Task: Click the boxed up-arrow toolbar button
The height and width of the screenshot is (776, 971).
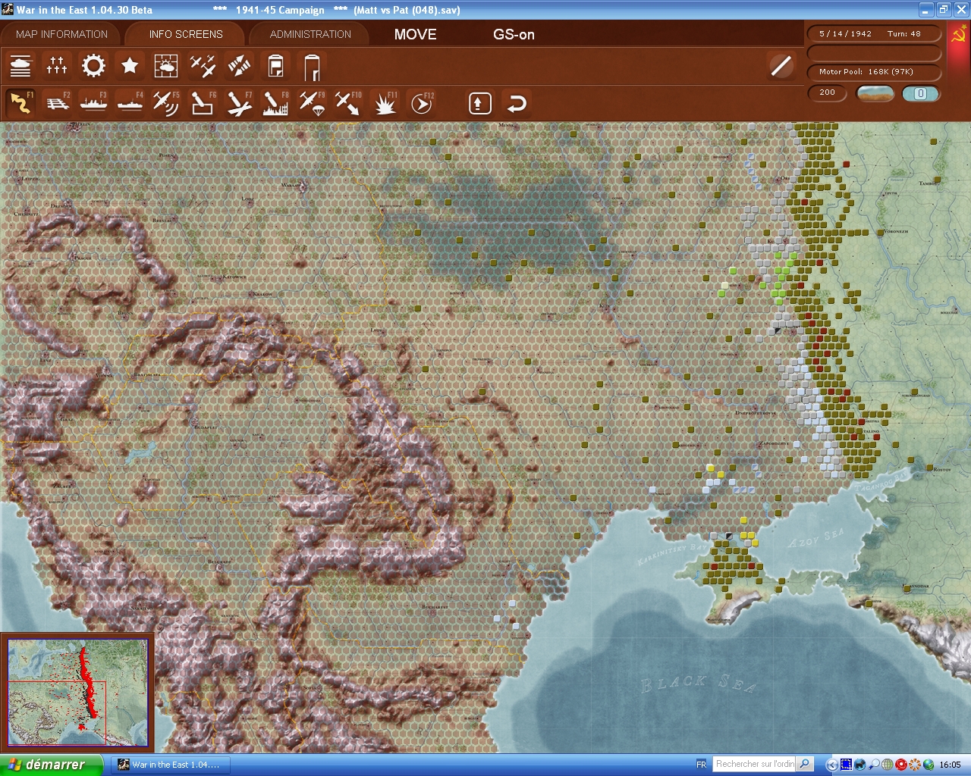Action: tap(479, 103)
